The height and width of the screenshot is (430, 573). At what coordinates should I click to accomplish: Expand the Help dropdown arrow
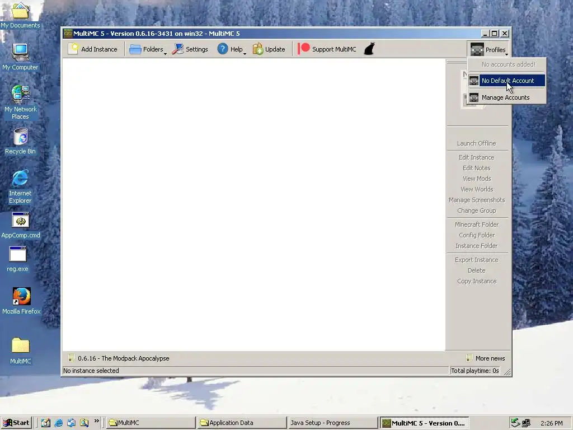[x=245, y=54]
